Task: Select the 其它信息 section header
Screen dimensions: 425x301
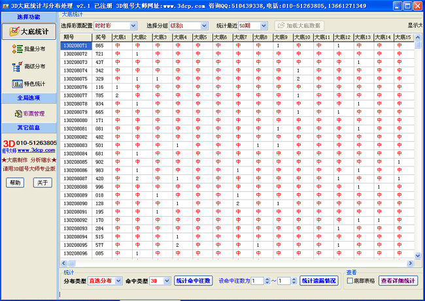Action: click(x=28, y=128)
